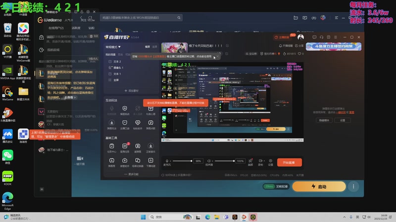Open the message icon in 直播伴侣 title bar

314,37
